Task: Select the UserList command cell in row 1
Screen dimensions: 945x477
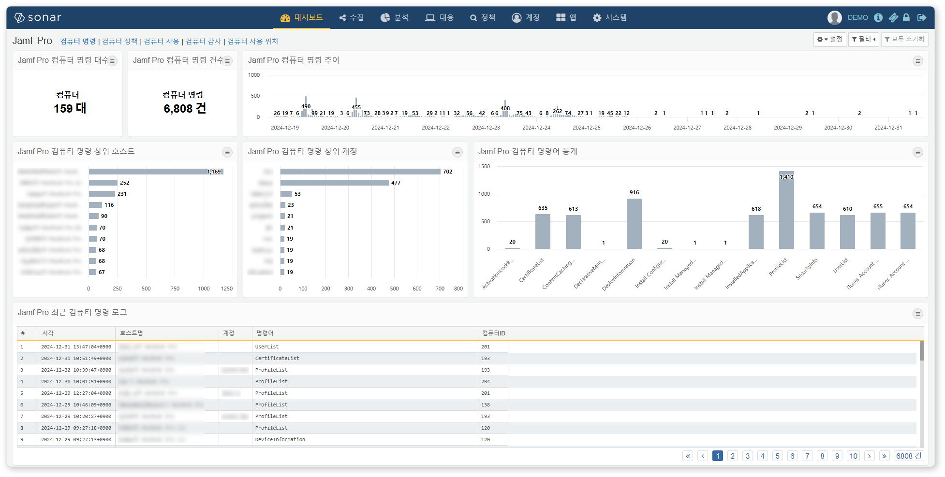Action: coord(365,347)
